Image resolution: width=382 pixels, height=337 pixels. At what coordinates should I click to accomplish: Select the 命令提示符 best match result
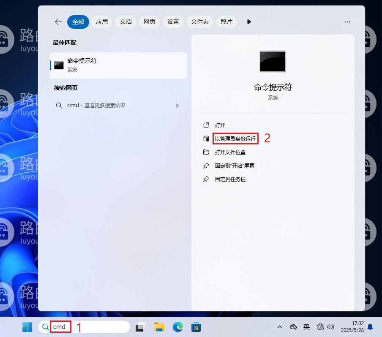click(x=118, y=65)
